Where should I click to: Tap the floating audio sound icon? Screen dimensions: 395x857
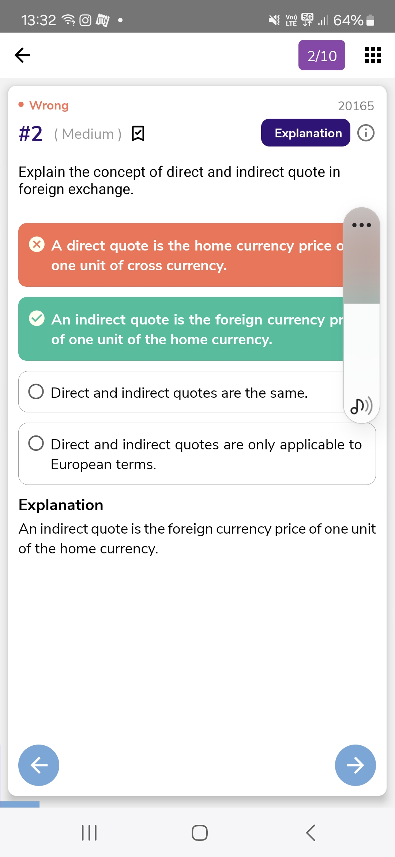(361, 406)
